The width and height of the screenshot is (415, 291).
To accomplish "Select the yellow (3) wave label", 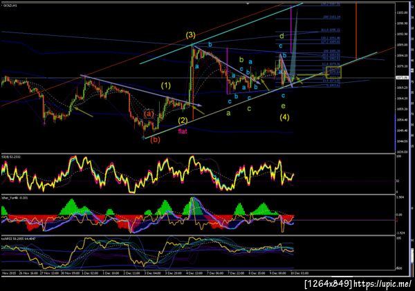I will [191, 34].
